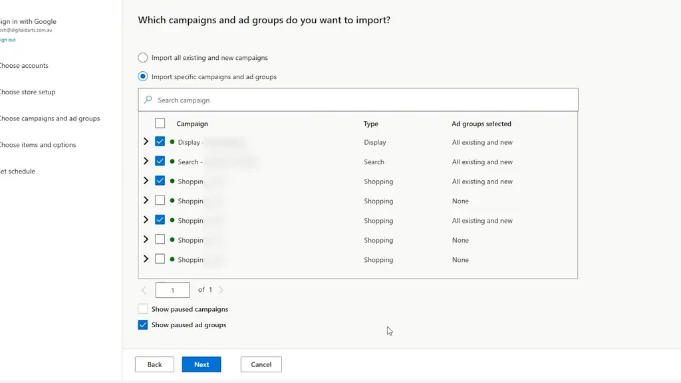681x383 pixels.
Task: Uncheck the Search campaign checkbox
Action: 160,161
